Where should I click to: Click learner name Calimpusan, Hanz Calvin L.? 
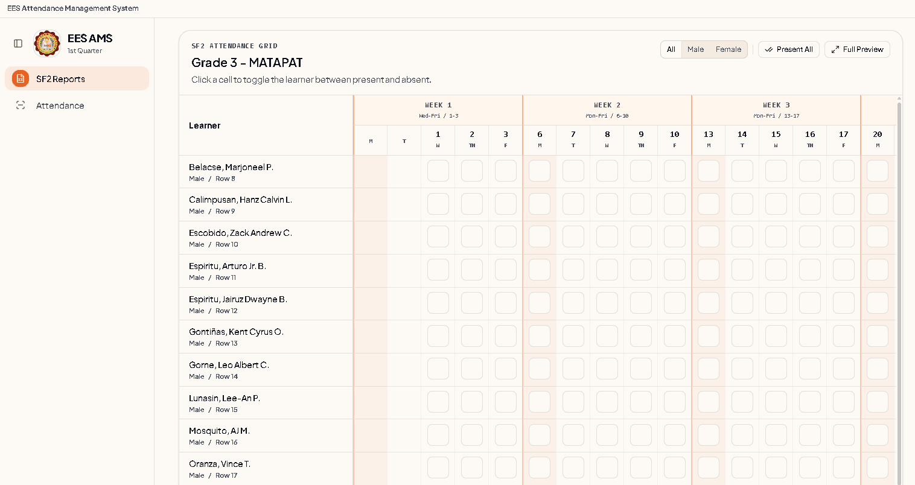[240, 200]
